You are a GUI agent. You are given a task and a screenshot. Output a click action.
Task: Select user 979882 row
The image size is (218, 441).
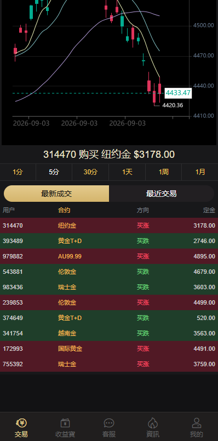[109, 256]
